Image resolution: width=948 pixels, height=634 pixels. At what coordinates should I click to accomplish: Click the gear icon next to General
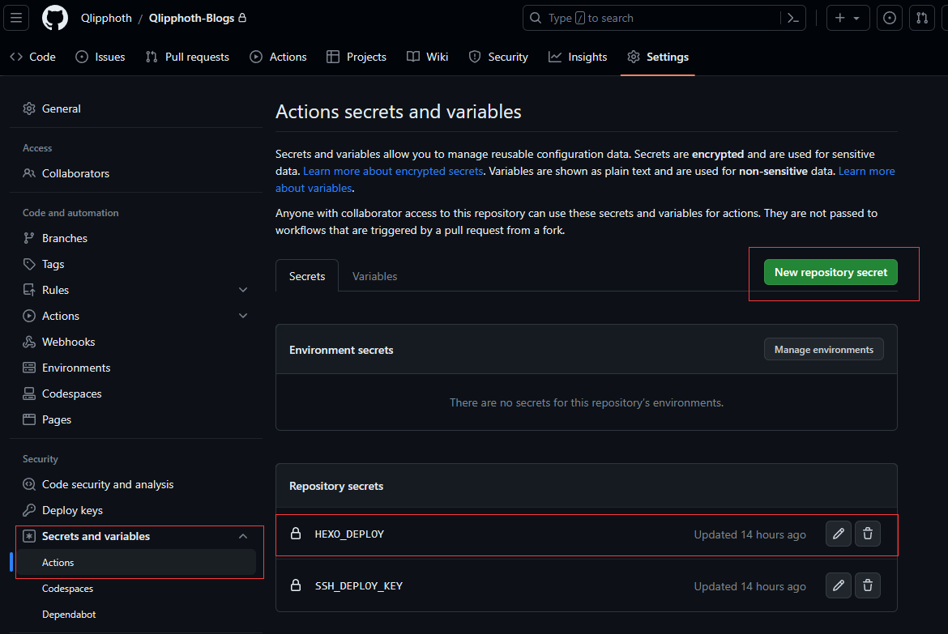point(29,109)
